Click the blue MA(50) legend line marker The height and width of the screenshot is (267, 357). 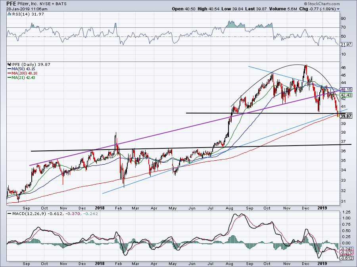(x=10, y=69)
